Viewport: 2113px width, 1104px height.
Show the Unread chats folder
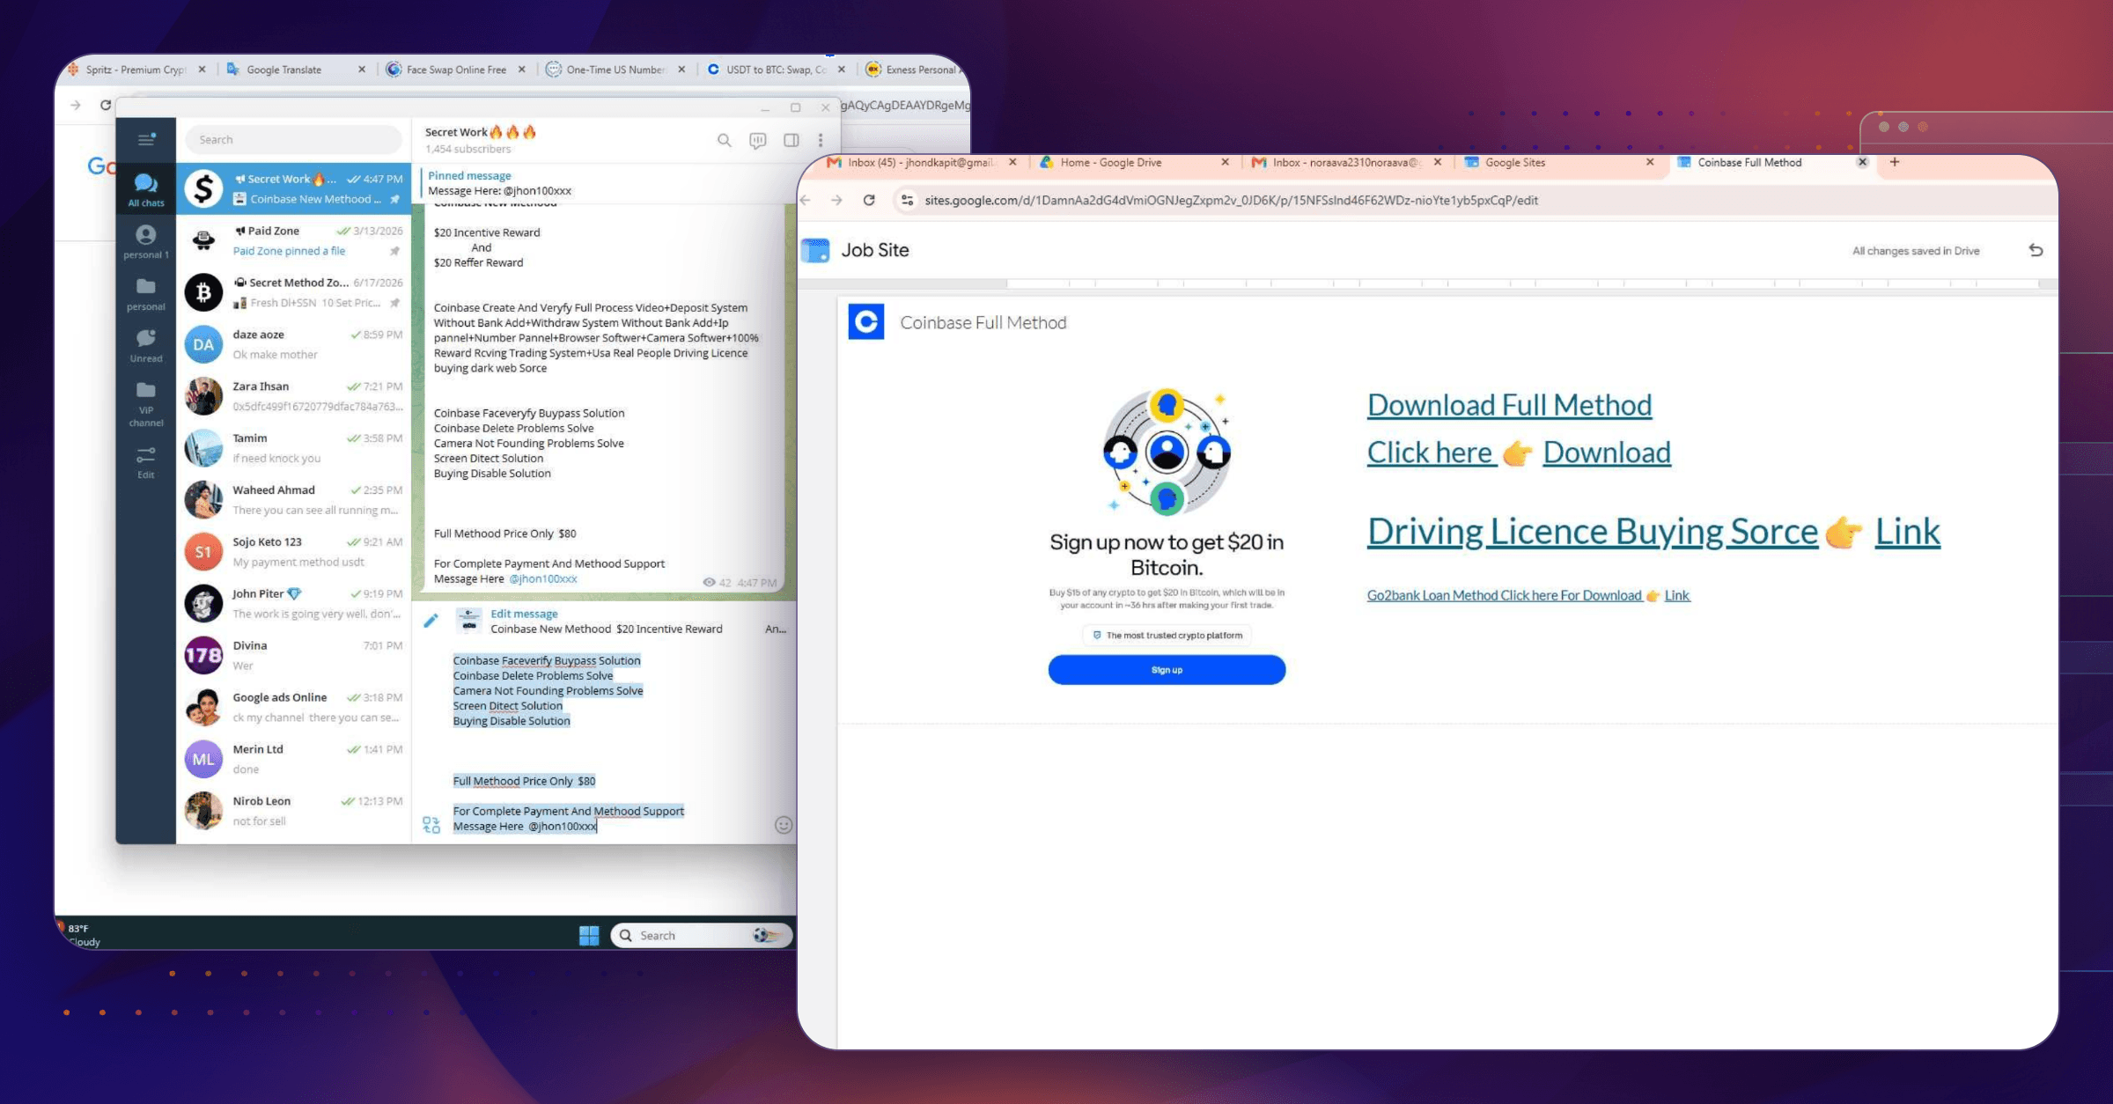pyautogui.click(x=146, y=346)
